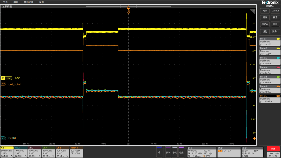Open the 更多... options dropdown
The width and height of the screenshot is (281, 158).
click(x=275, y=31)
